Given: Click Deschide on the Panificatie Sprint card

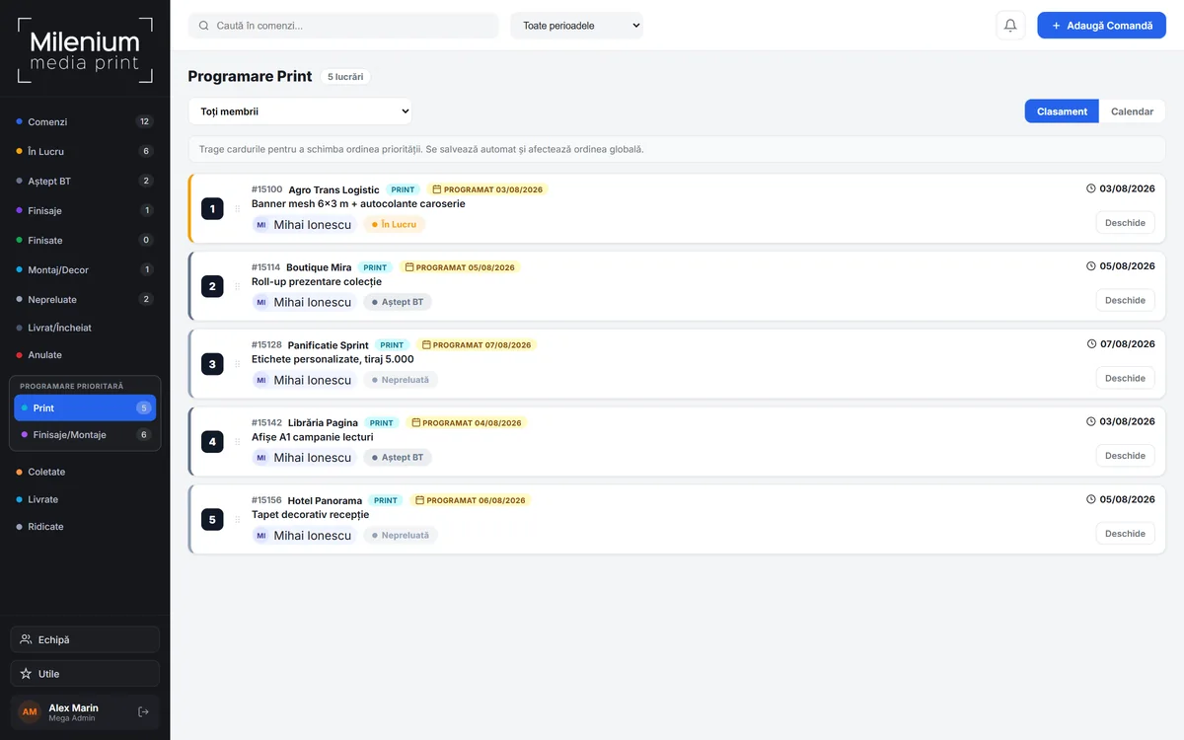Looking at the screenshot, I should pyautogui.click(x=1125, y=378).
